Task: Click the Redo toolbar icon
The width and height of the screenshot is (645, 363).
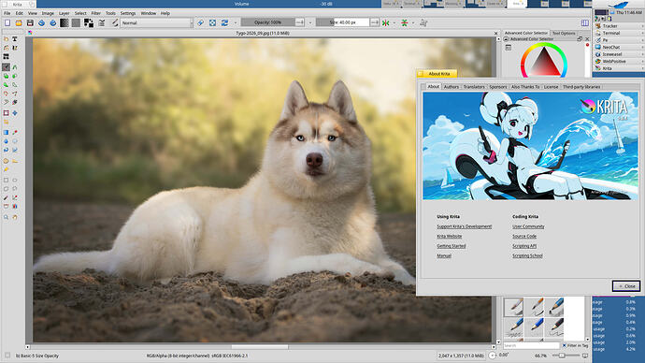Action: click(53, 22)
